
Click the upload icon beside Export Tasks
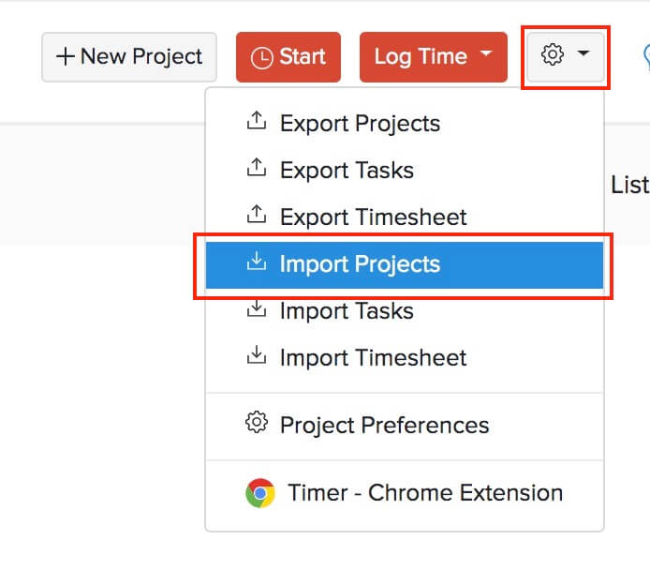tap(255, 170)
